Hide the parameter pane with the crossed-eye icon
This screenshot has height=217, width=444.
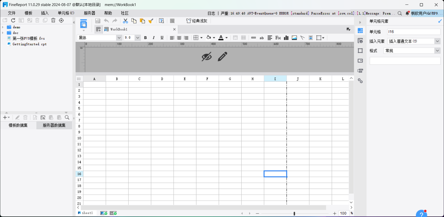click(206, 57)
